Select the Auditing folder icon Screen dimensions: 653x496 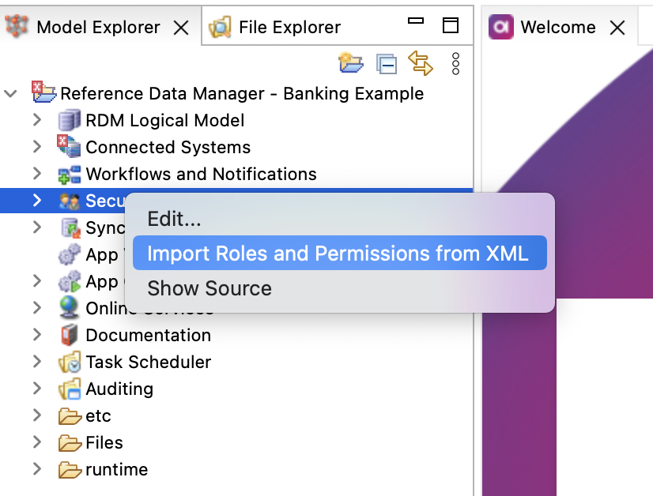pos(70,389)
